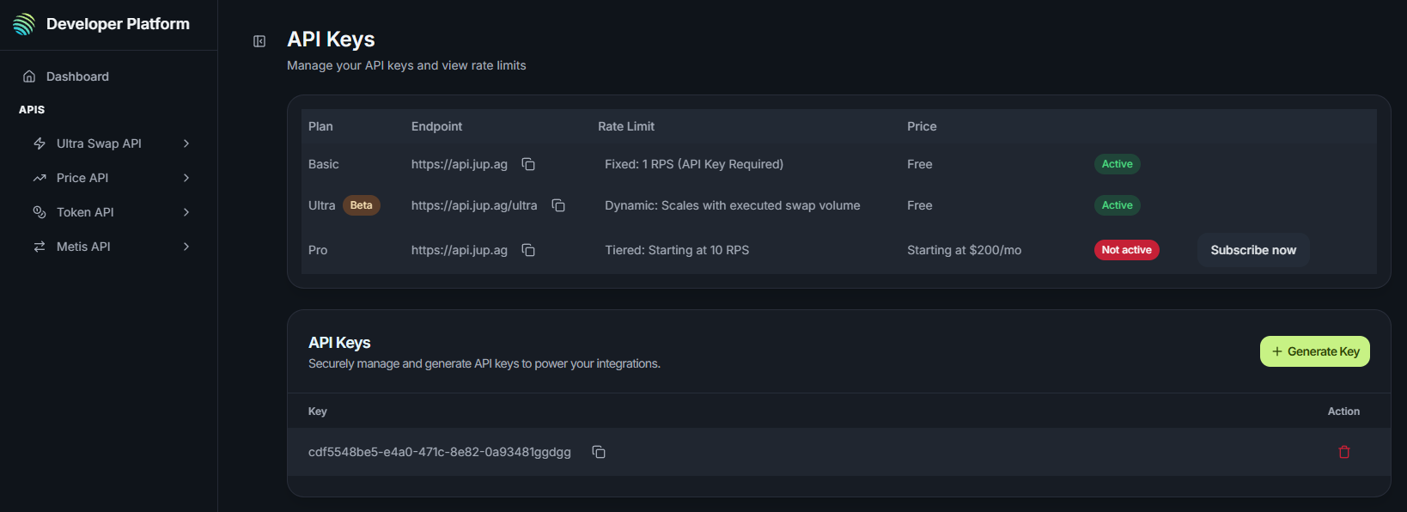Click the https://api.jup.ag/ultra endpoint text
The height and width of the screenshot is (512, 1407).
[474, 205]
